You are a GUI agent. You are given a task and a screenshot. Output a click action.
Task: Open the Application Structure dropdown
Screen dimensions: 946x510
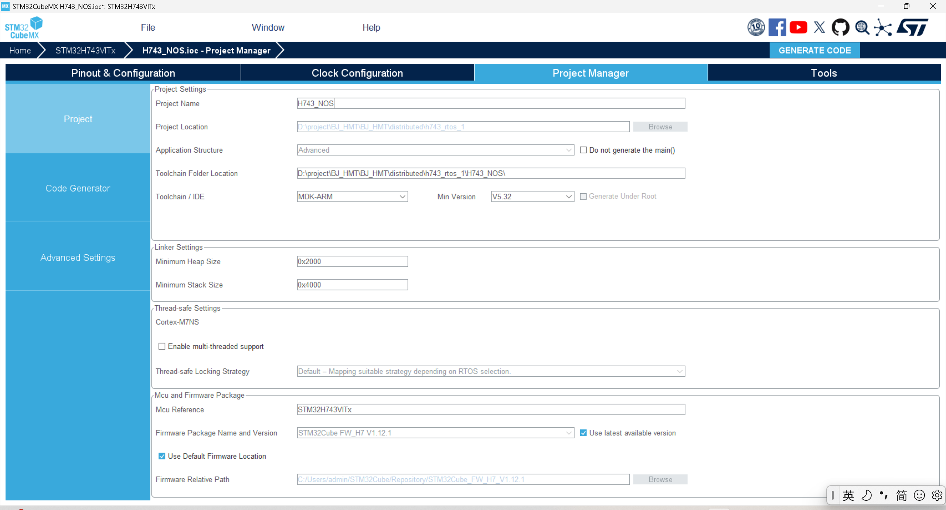pos(435,150)
